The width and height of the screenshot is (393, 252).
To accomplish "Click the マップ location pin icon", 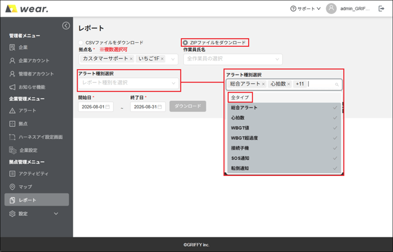I will 12,187.
